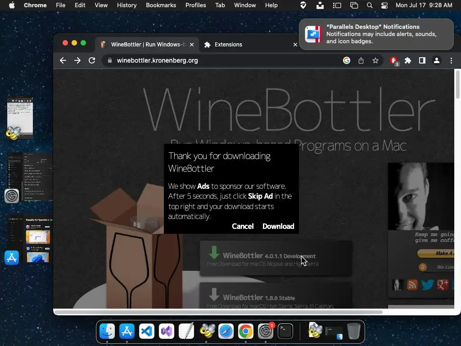Open the Chrome application menu
The image size is (461, 346).
[x=35, y=5]
